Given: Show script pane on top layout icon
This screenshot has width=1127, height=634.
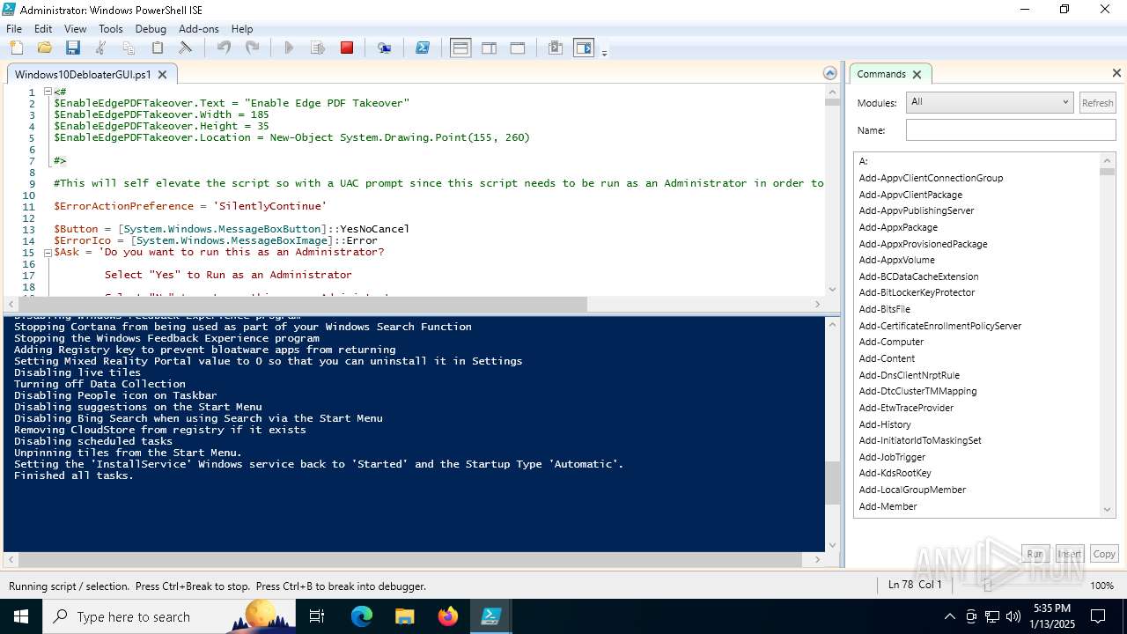Looking at the screenshot, I should pyautogui.click(x=460, y=48).
